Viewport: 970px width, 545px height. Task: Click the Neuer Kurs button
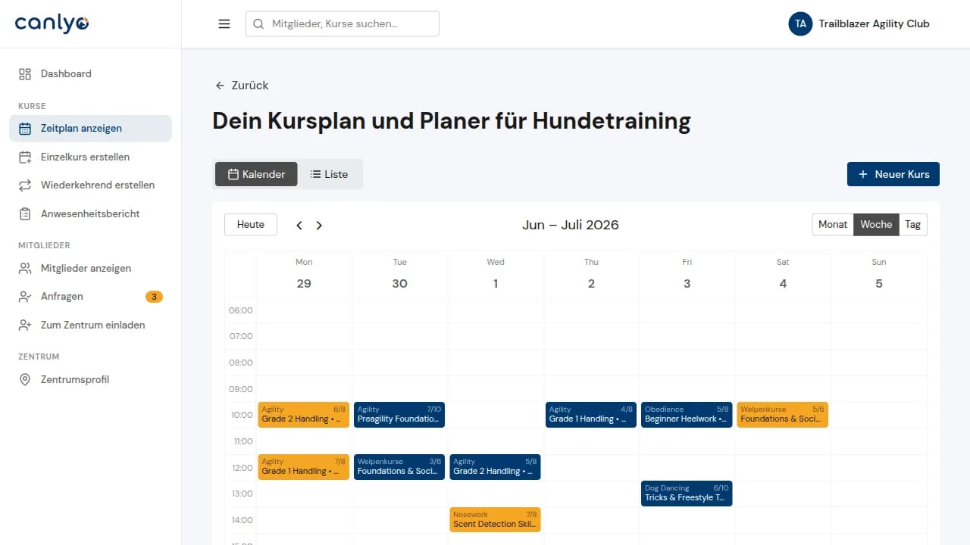tap(893, 174)
